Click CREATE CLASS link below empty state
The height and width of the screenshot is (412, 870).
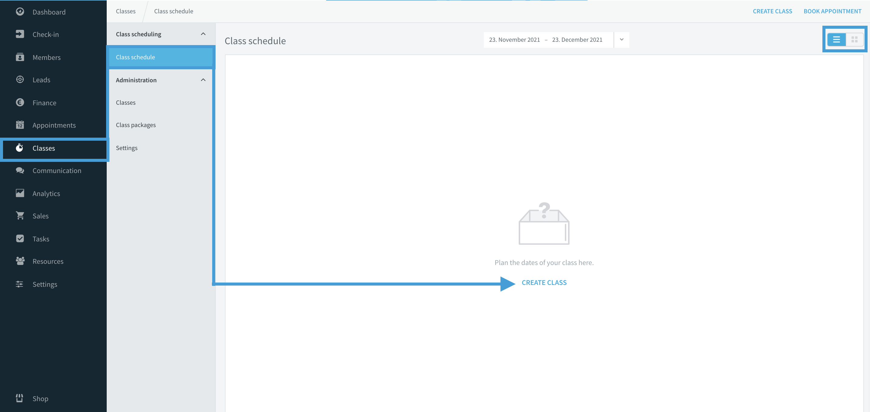544,283
